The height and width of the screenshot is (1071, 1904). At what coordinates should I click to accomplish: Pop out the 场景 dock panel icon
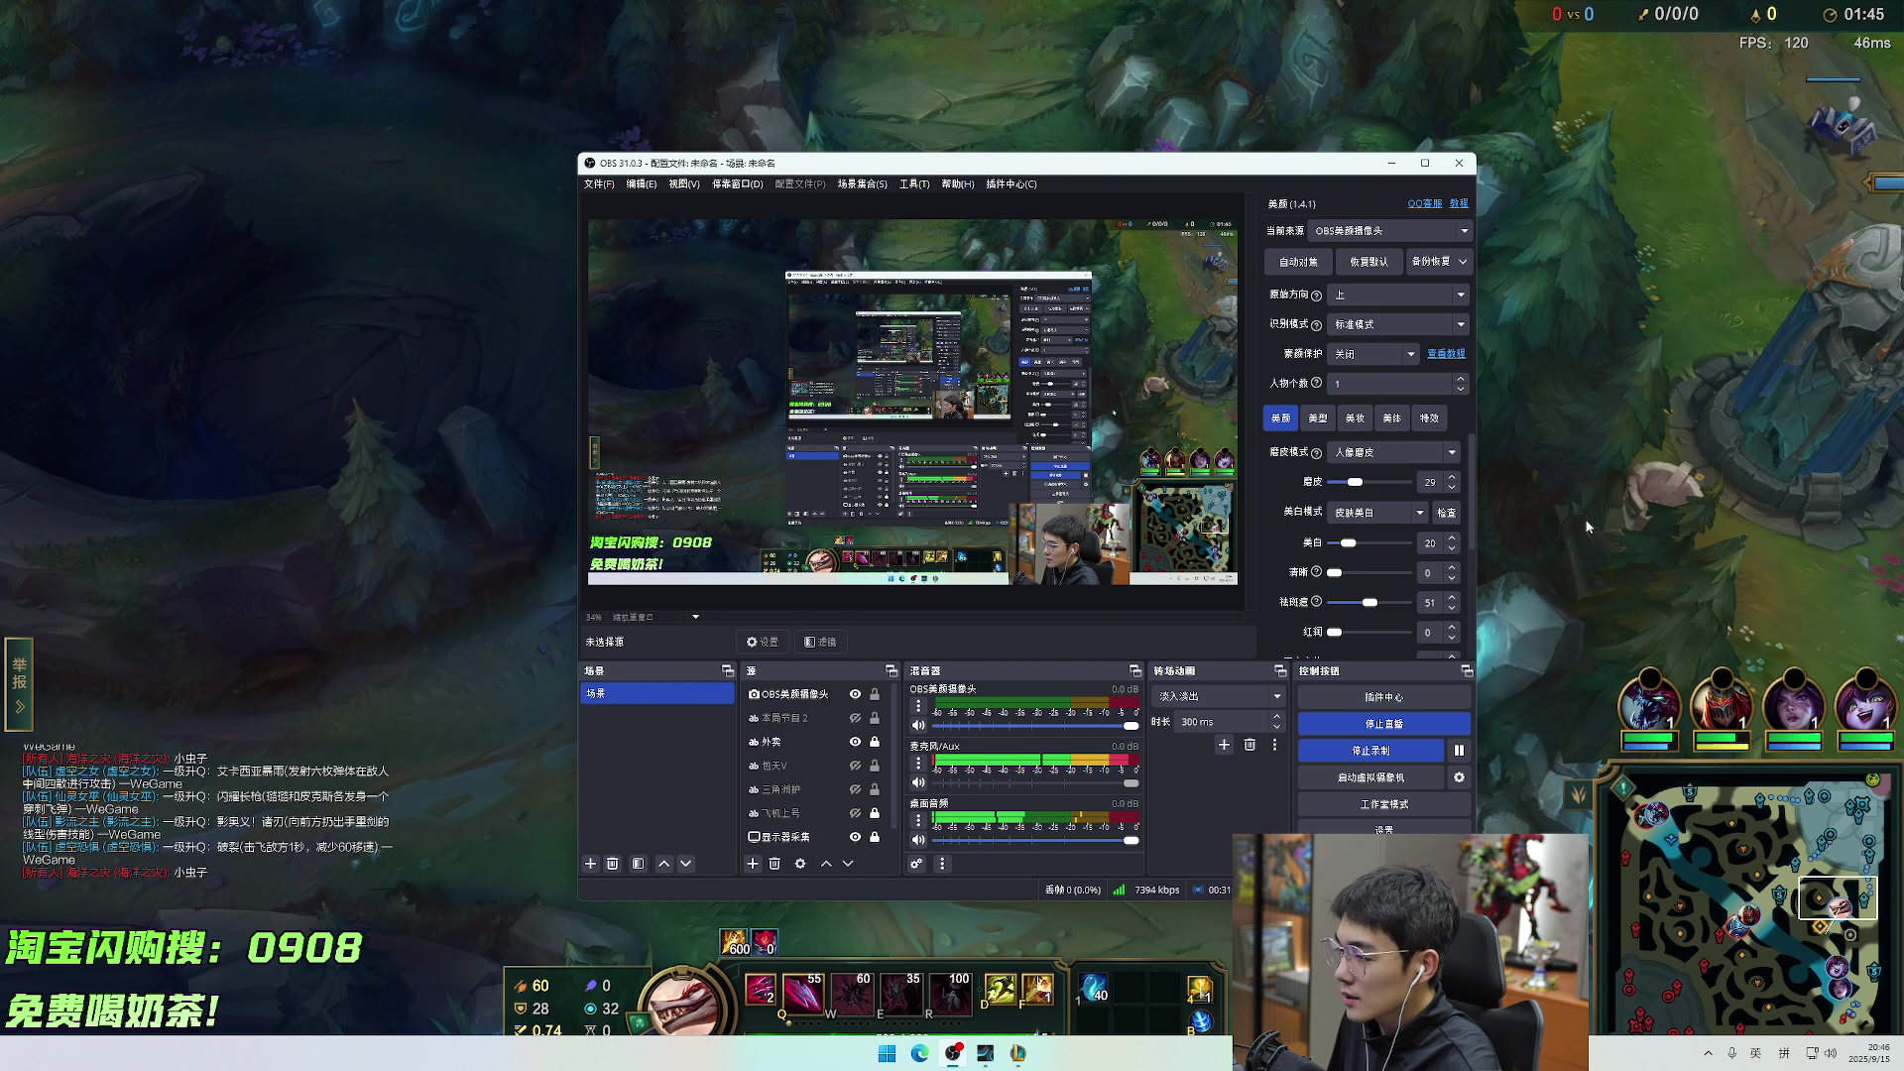pyautogui.click(x=728, y=671)
